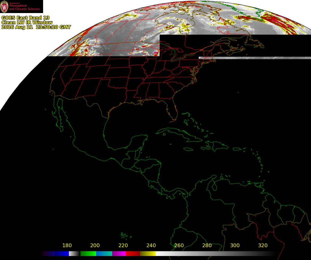The image size is (311, 260).
Task: Click the 180 temperature scale label
Action: click(x=67, y=246)
